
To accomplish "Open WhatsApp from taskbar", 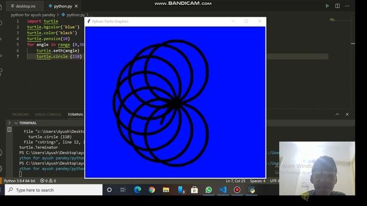I will (209, 190).
